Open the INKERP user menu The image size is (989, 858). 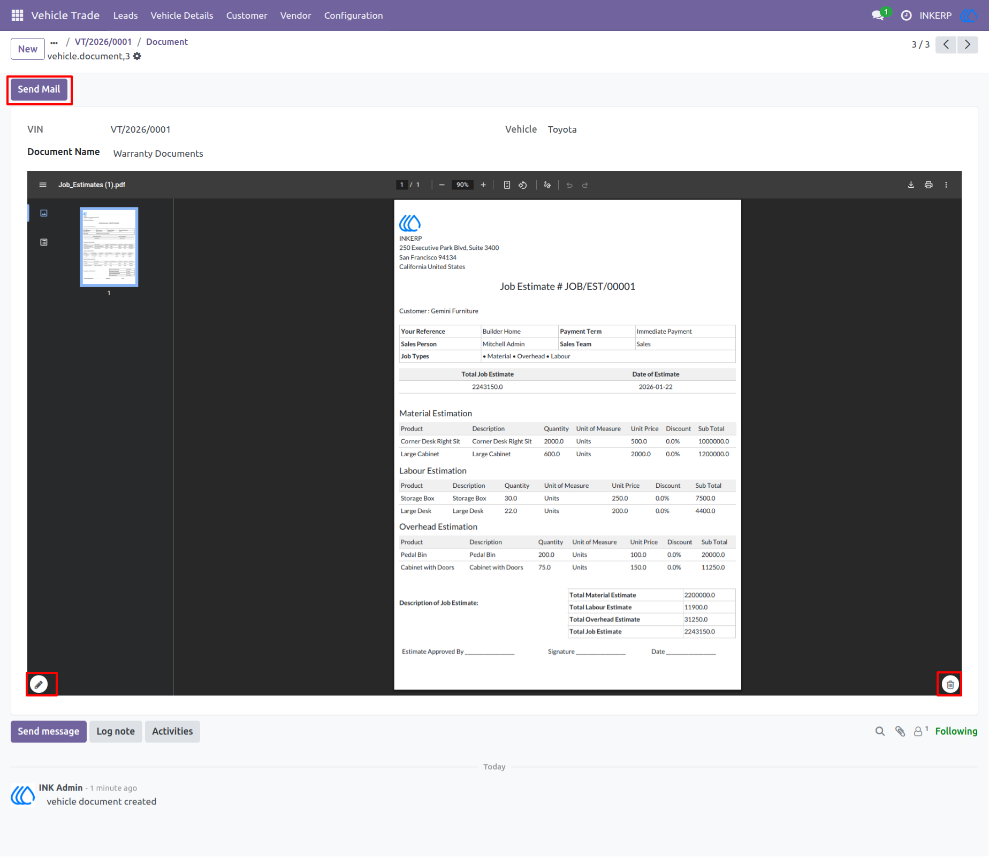(947, 16)
